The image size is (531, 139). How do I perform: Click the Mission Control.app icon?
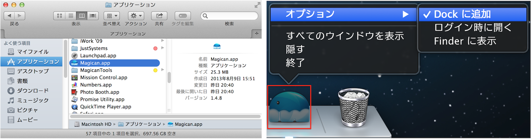(x=75, y=77)
